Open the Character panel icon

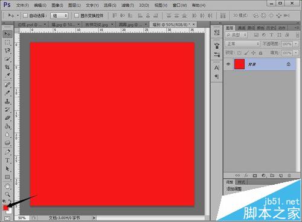tap(217, 68)
